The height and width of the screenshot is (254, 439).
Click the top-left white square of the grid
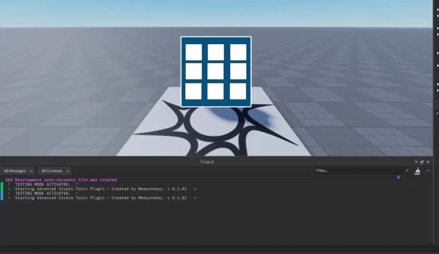pos(194,52)
